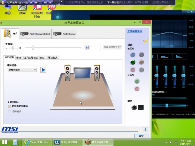The height and width of the screenshot is (146, 195).
Task: Toggle the disabled 環繞喇叭 checkbox
Action: tap(9, 111)
